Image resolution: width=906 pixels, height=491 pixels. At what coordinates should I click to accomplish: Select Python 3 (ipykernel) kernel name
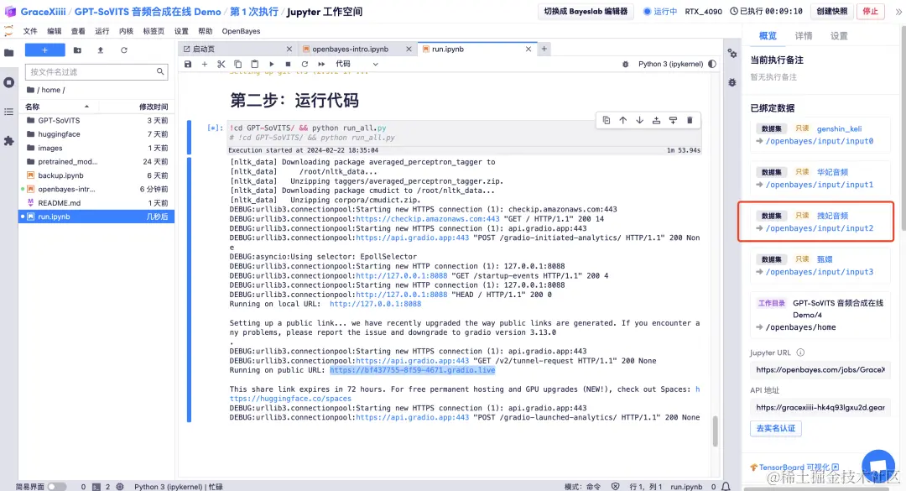[670, 64]
